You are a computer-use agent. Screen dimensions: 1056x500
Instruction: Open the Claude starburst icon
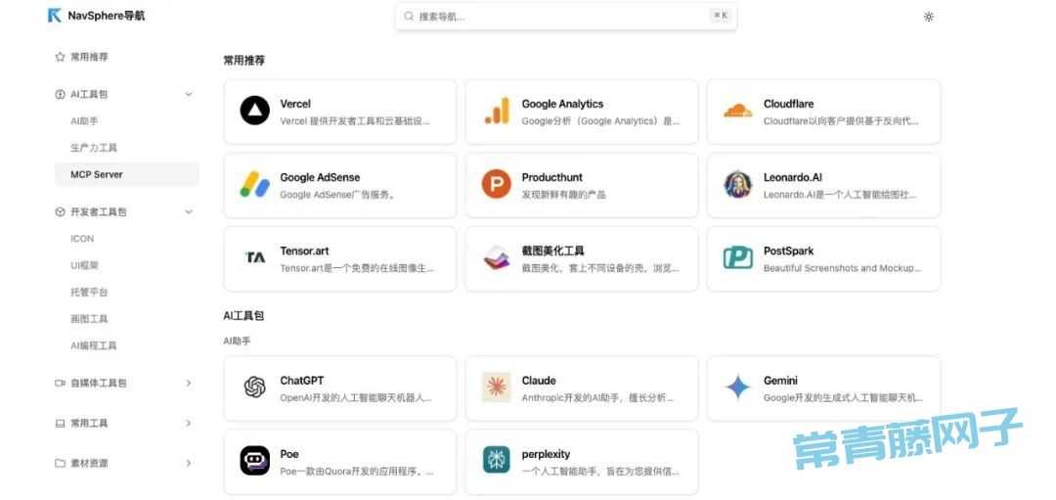497,387
